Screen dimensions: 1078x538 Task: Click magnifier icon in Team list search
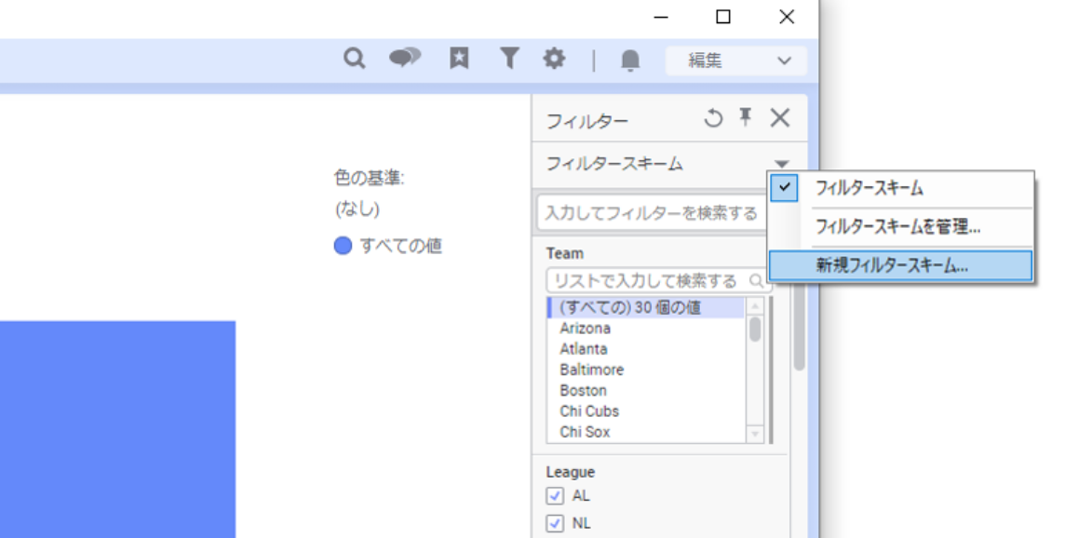(756, 280)
